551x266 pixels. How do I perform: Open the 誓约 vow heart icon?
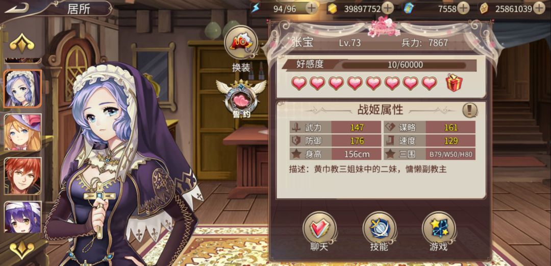point(241,99)
